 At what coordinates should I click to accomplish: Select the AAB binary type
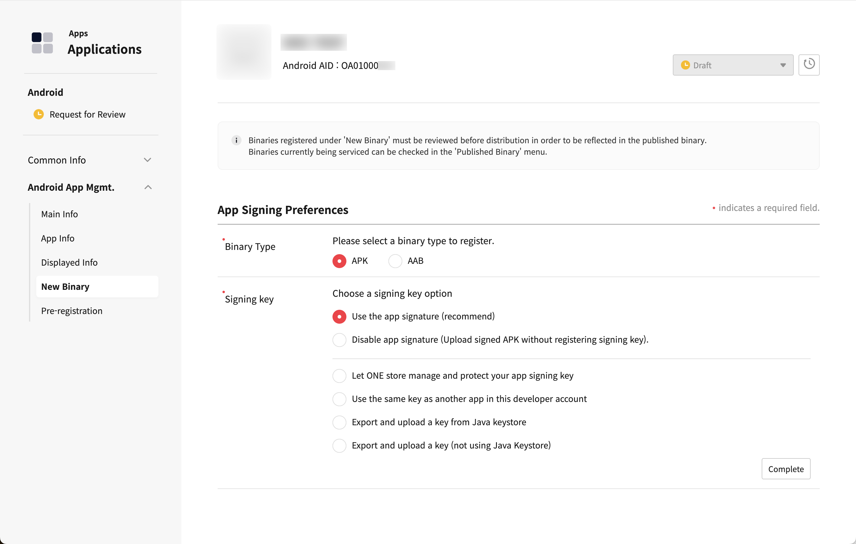click(x=395, y=261)
